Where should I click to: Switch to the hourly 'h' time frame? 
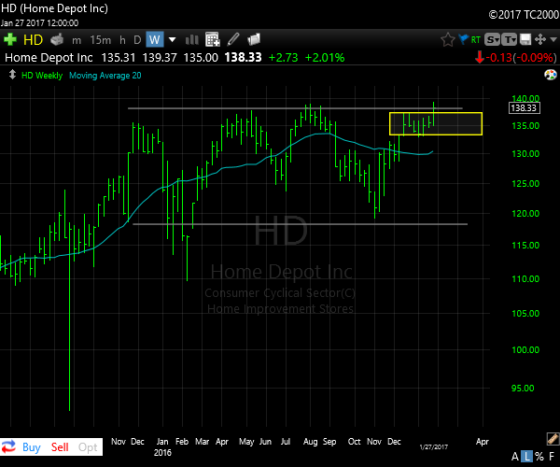122,40
